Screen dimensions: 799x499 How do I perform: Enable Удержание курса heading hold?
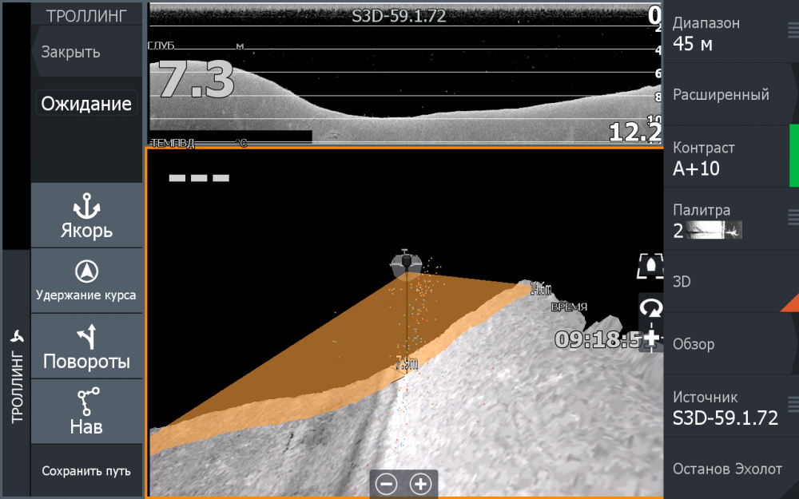point(86,280)
